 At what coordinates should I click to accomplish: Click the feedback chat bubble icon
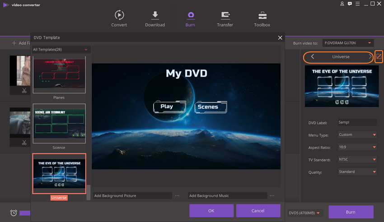point(350,4)
